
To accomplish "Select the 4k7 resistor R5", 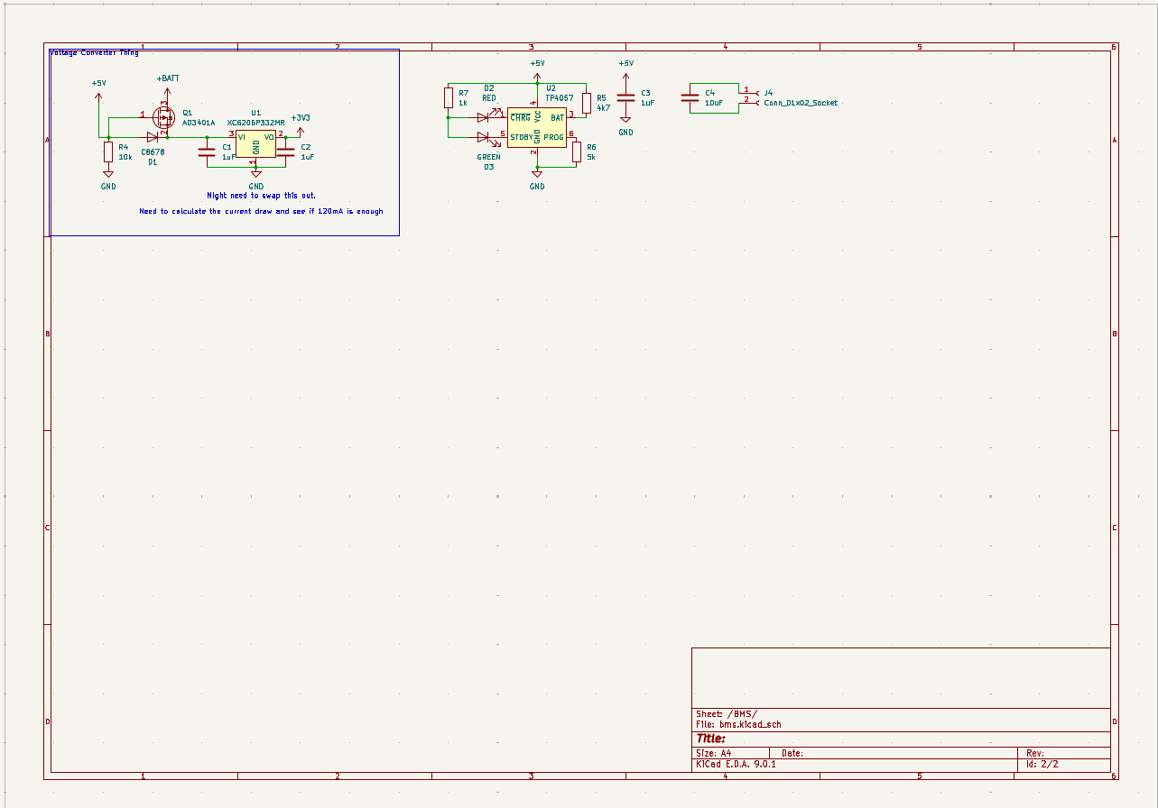I will [586, 102].
